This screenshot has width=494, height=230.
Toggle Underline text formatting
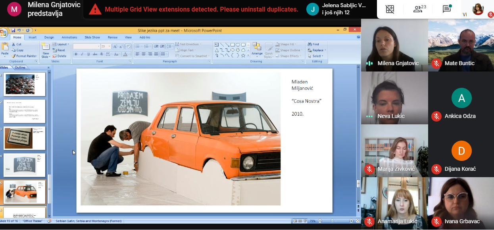[88, 54]
